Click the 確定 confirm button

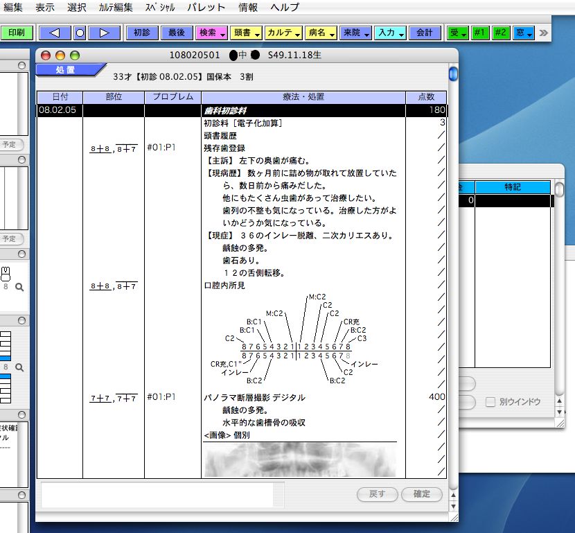point(421,494)
